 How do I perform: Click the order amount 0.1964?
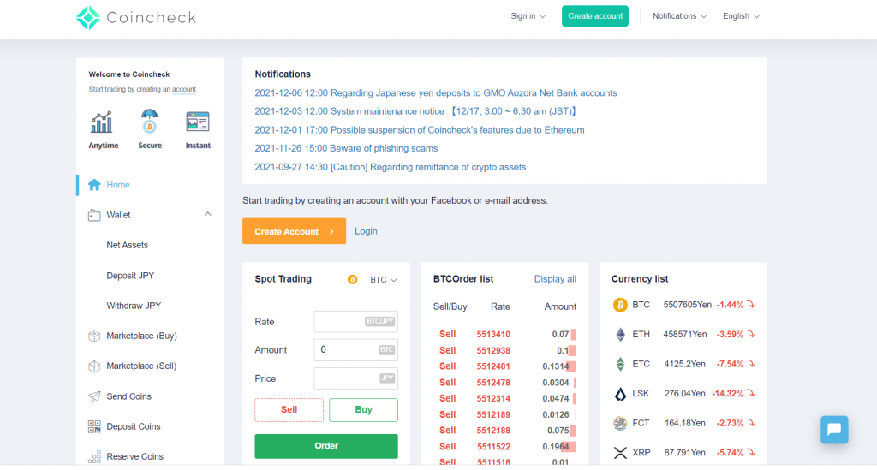point(556,447)
